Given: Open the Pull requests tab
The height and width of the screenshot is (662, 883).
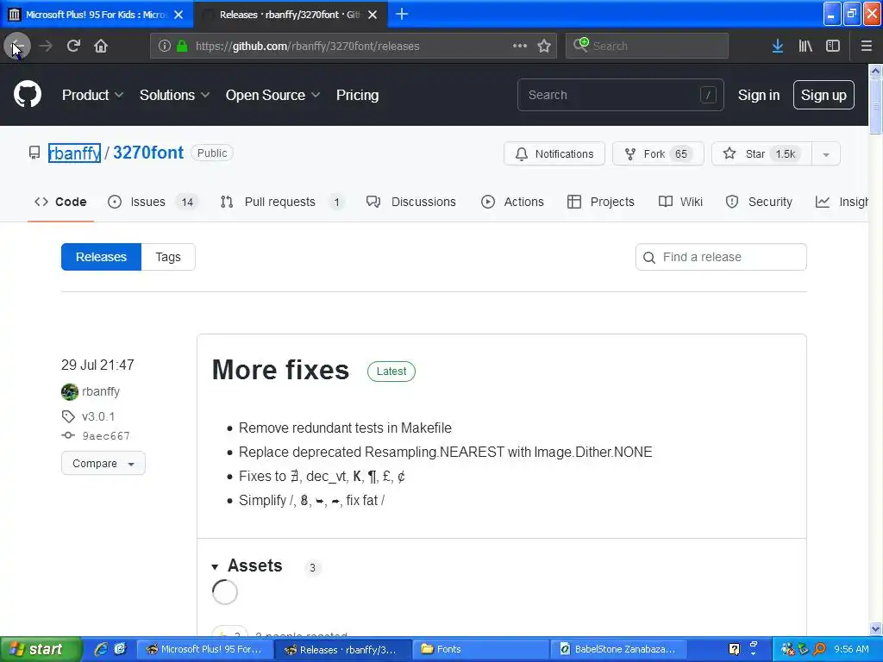Looking at the screenshot, I should 282,202.
